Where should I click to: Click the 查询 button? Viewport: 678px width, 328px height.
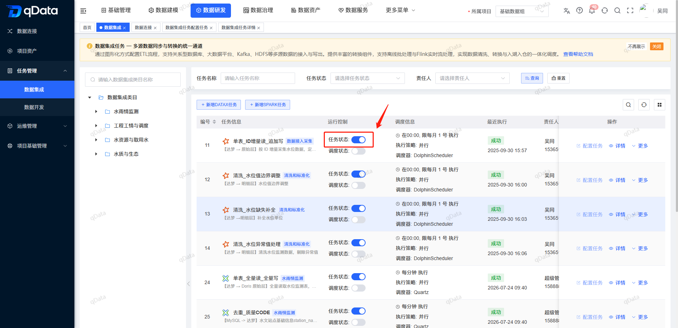(532, 78)
